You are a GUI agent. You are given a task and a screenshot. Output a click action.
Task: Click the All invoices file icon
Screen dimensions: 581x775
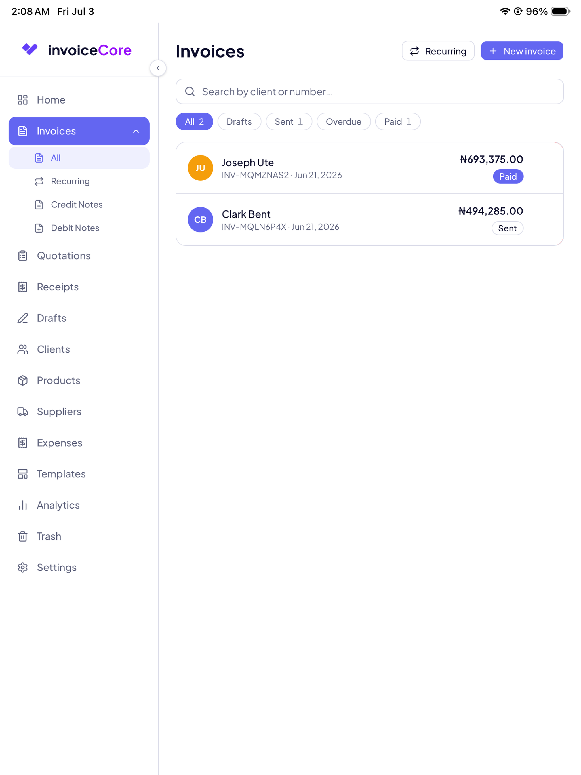click(x=39, y=158)
